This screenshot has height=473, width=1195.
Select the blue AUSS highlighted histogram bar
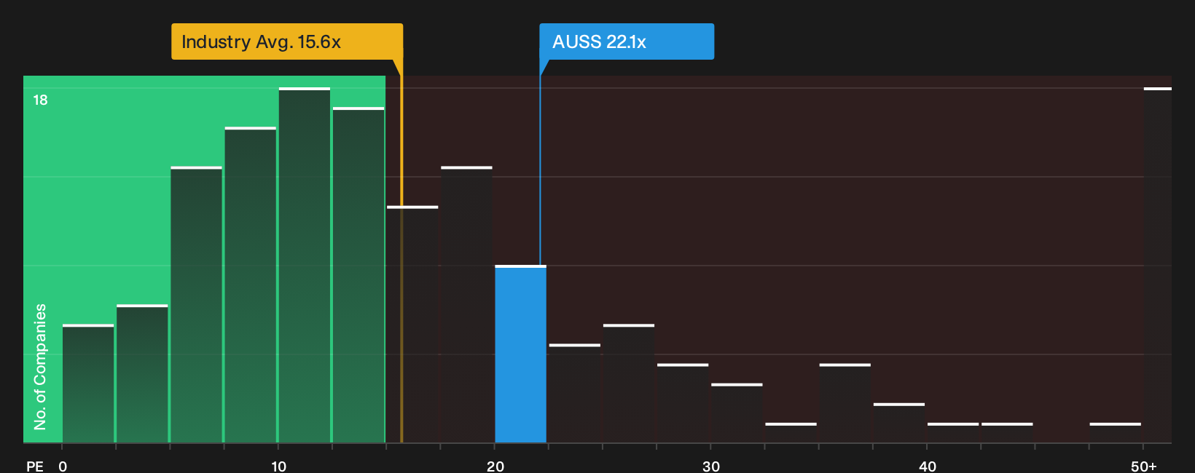click(x=520, y=354)
